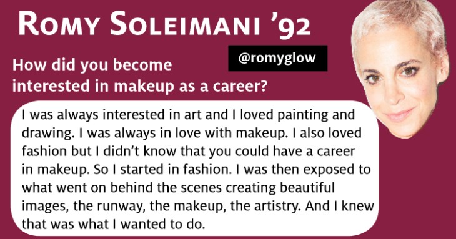Select the Romy Soleimani '92 heading

(165, 24)
